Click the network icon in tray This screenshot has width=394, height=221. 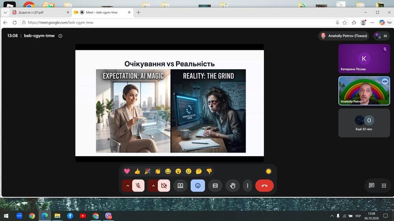(x=344, y=216)
